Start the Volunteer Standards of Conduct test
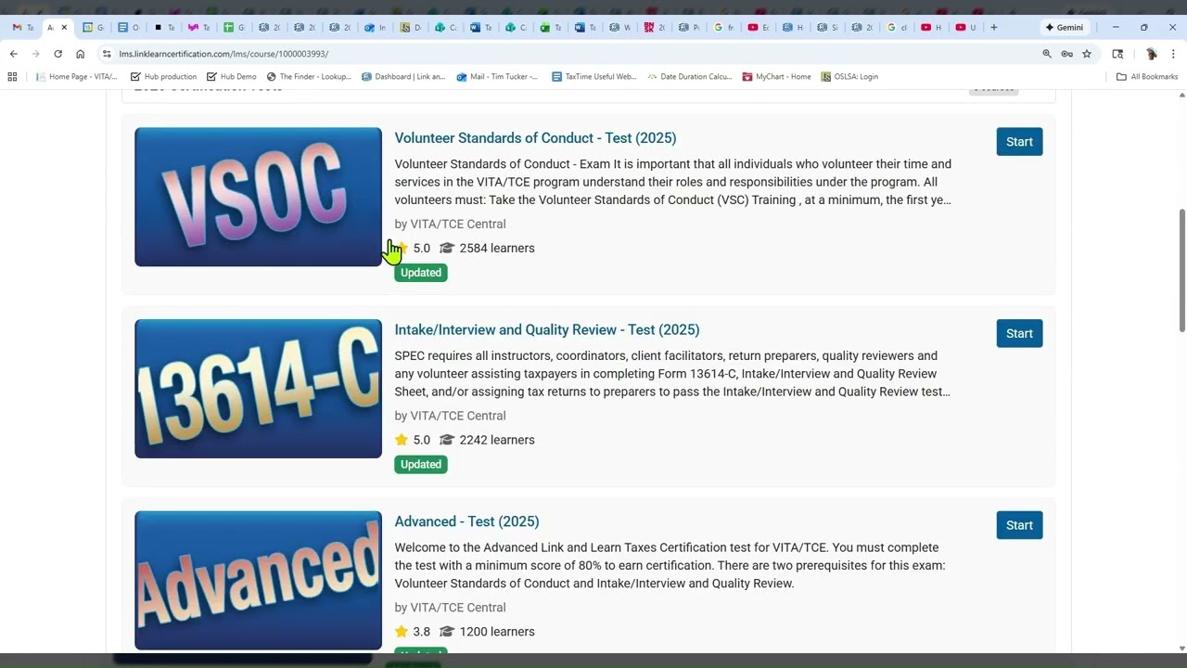This screenshot has height=668, width=1187. (x=1019, y=142)
